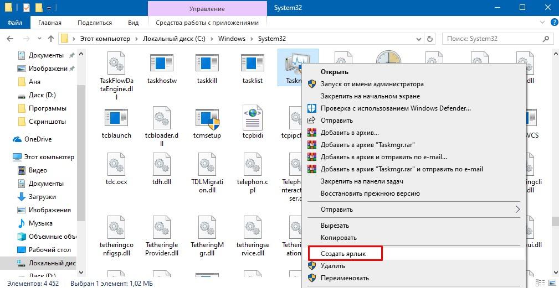
Task: Click the Windows breadcrumb in address bar
Action: (232, 39)
